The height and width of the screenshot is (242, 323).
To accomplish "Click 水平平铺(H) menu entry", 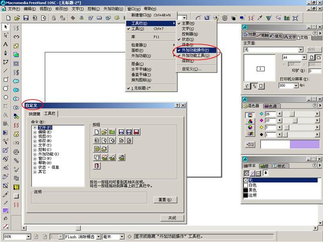I will pos(151,69).
